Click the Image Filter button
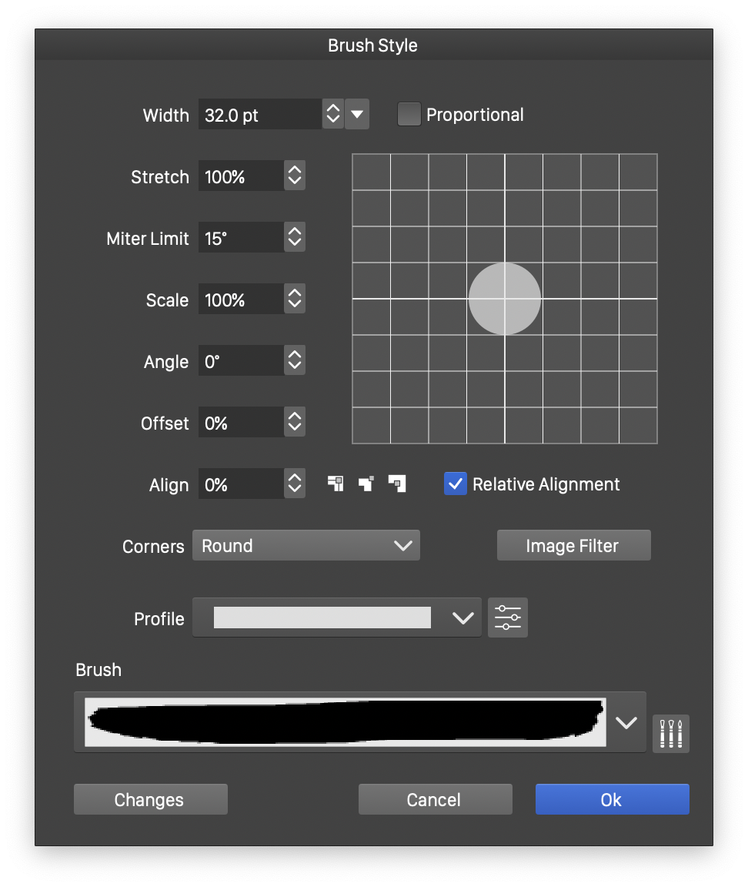The image size is (748, 887). click(x=573, y=545)
